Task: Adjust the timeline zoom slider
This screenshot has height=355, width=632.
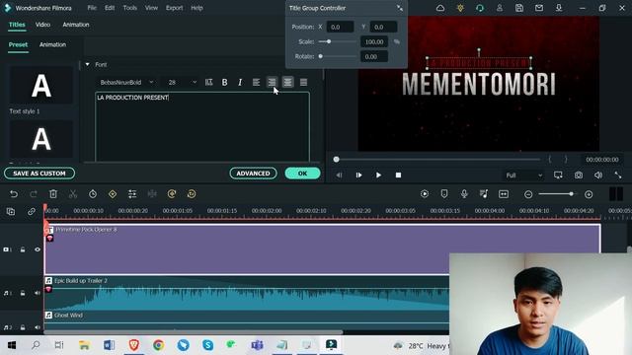Action: click(x=571, y=194)
